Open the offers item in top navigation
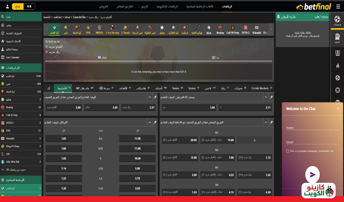 click(104, 6)
